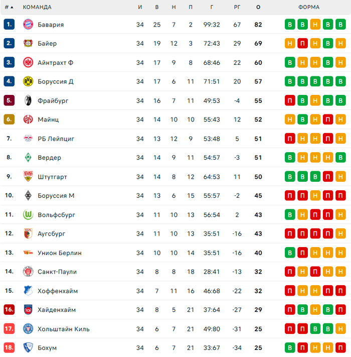
Task: Click the Хоффенхайм blue crest
Action: tap(28, 291)
